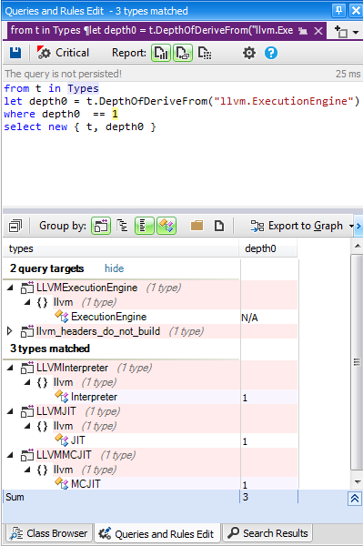Toggle Group by namespace hierarchy icon
Screen dimensions: 363x546
[122, 226]
